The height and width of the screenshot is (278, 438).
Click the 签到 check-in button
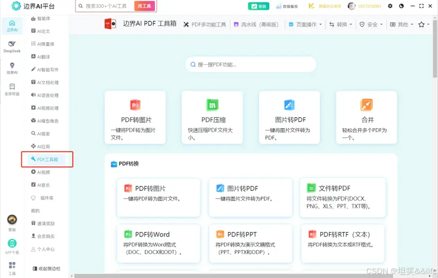[259, 6]
